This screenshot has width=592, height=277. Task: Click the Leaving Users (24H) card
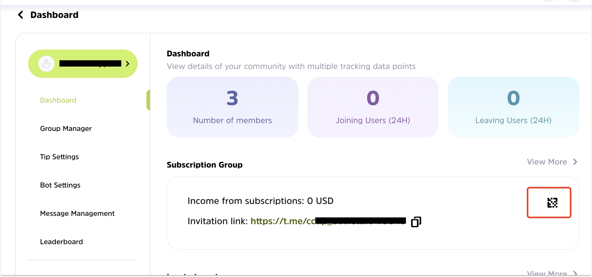click(513, 107)
